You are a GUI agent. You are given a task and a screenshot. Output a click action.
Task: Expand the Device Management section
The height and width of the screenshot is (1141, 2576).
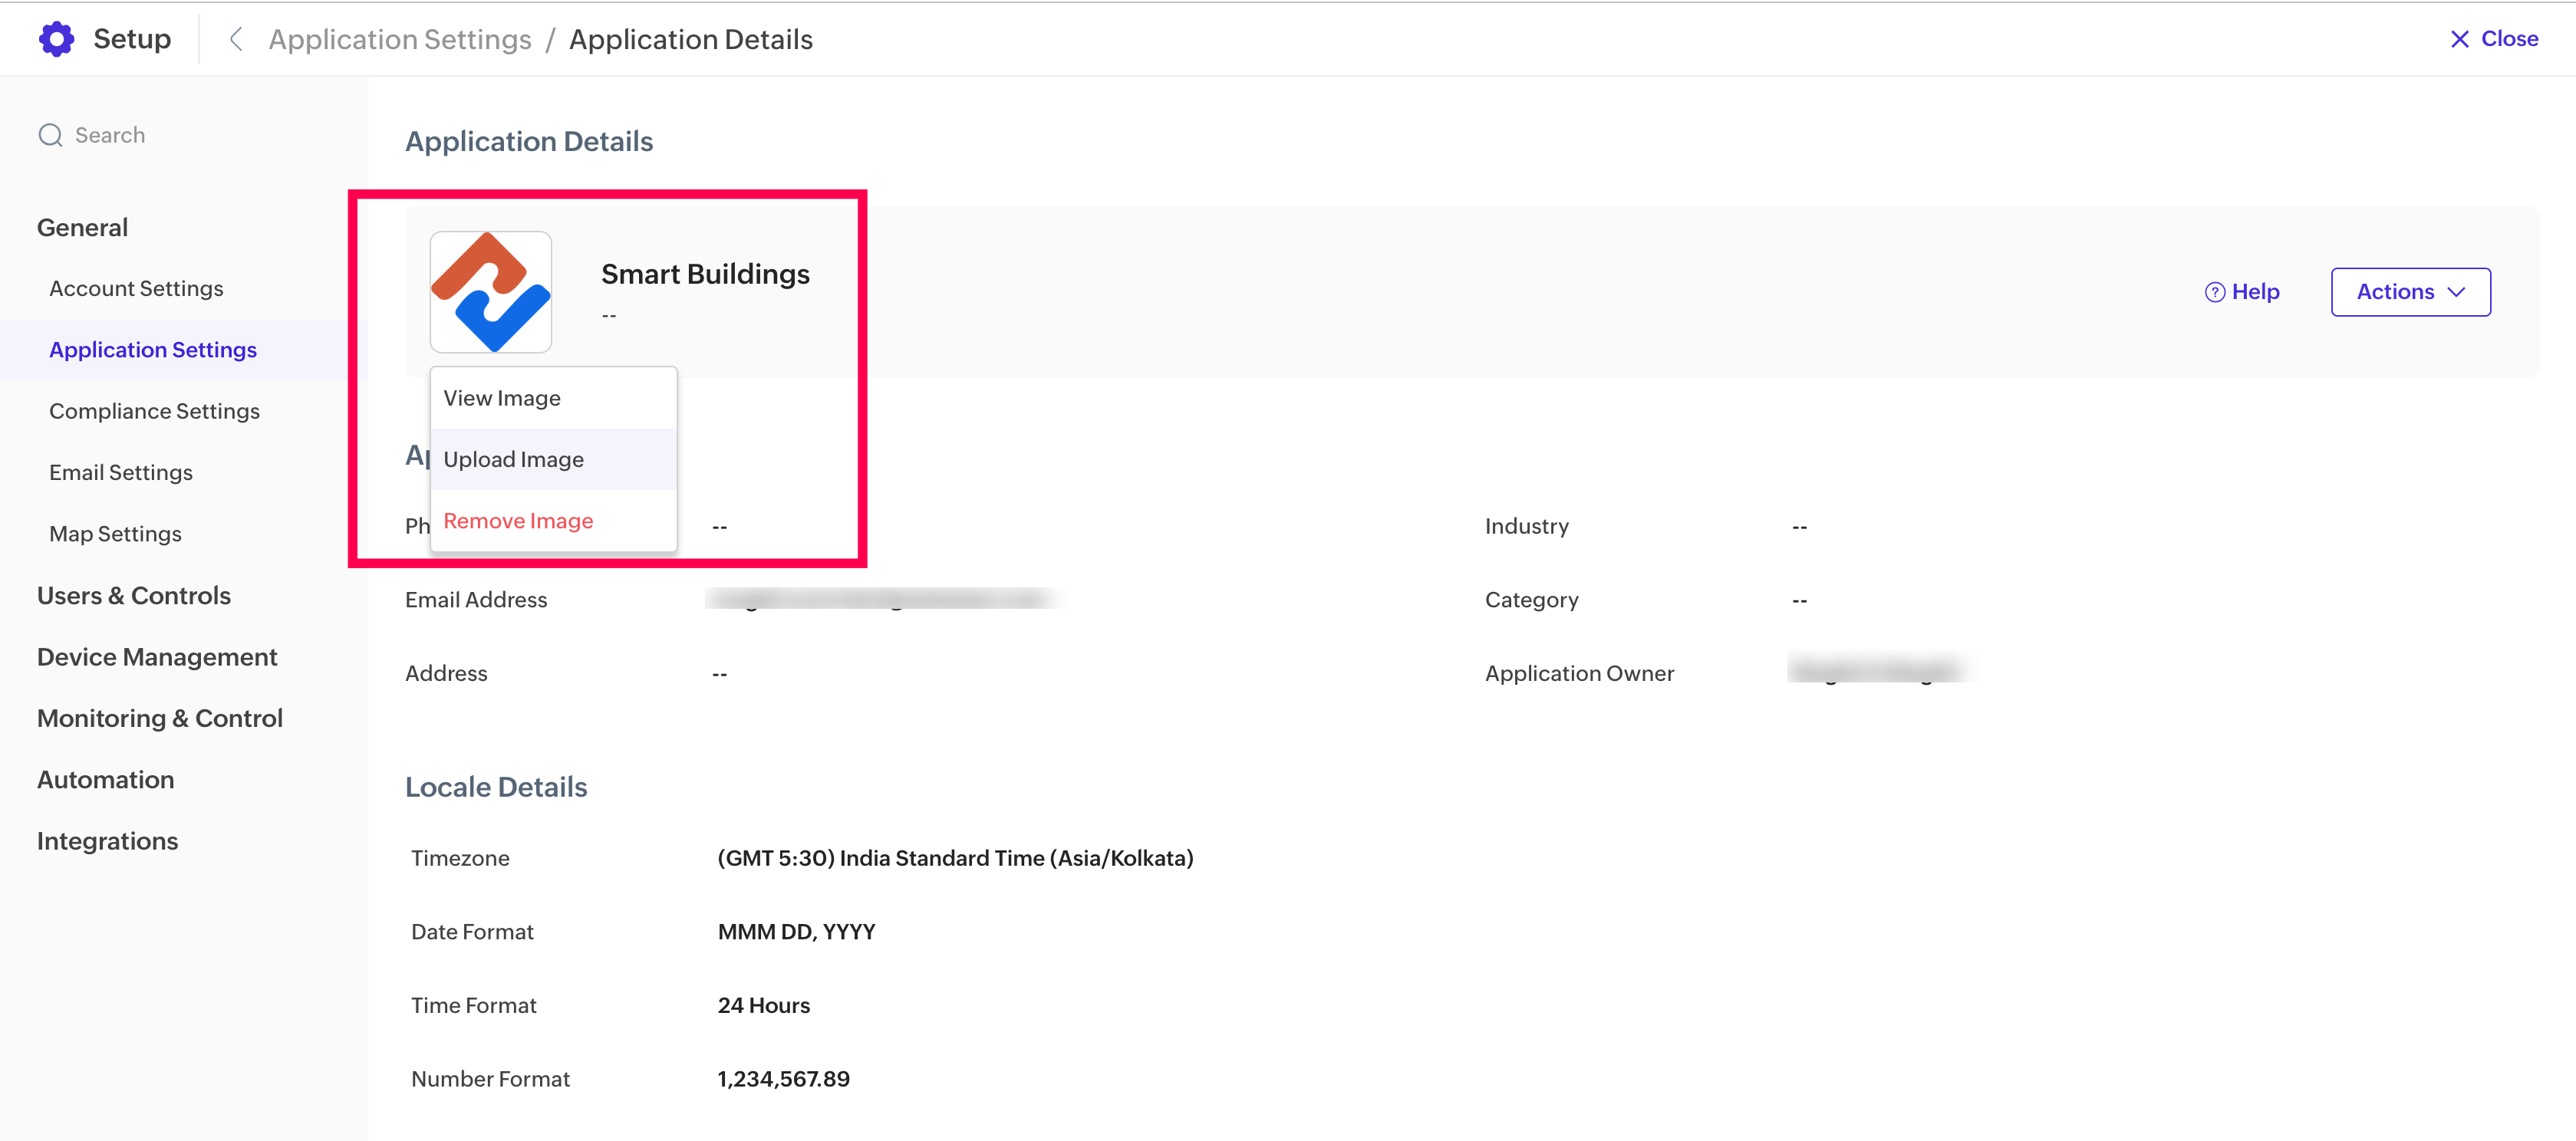point(157,657)
